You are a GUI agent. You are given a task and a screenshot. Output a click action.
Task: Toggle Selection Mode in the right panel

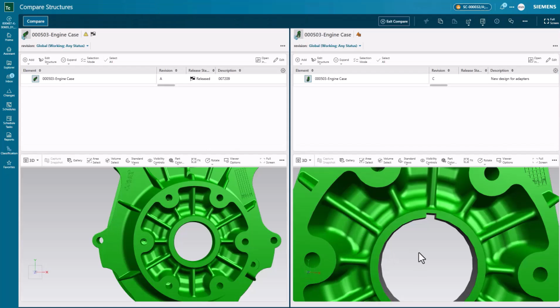[363, 60]
